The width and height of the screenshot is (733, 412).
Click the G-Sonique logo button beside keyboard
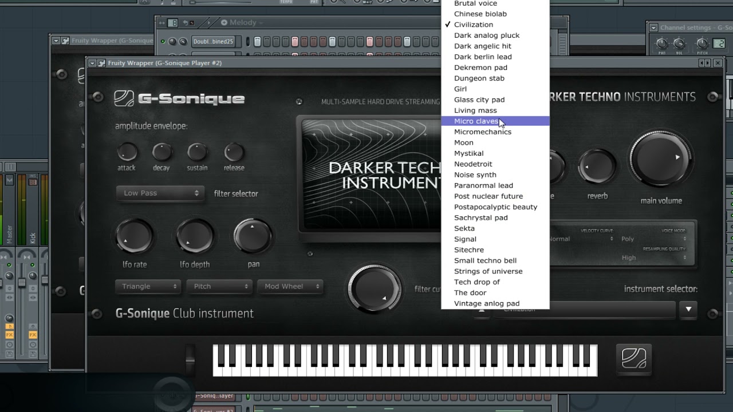point(634,359)
